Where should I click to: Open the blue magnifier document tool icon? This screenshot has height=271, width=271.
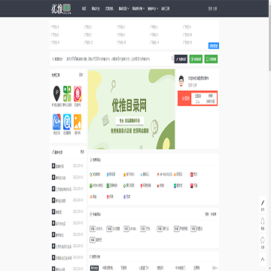click(x=67, y=122)
